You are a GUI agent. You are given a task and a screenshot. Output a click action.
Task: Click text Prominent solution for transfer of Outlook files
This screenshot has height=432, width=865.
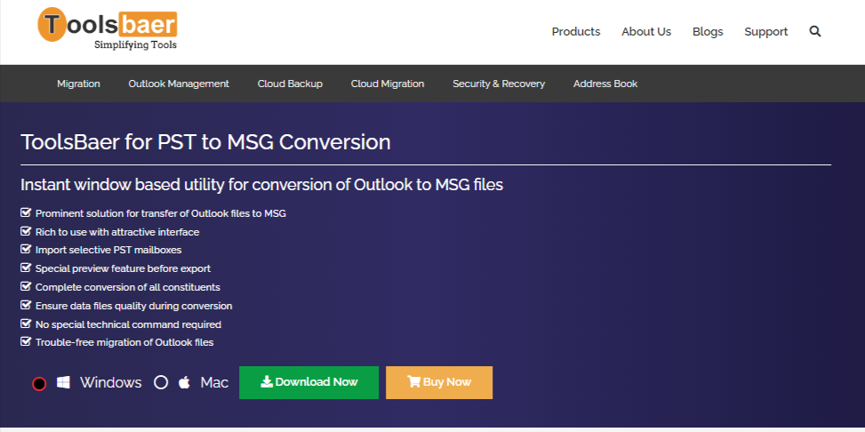click(161, 213)
